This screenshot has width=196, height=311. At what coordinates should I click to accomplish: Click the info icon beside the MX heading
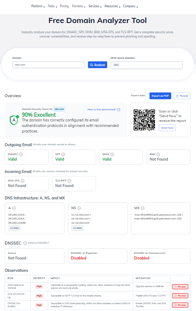143,208
